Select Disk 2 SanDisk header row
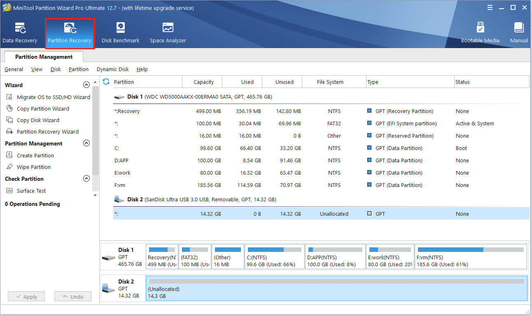The image size is (532, 316). (321, 199)
